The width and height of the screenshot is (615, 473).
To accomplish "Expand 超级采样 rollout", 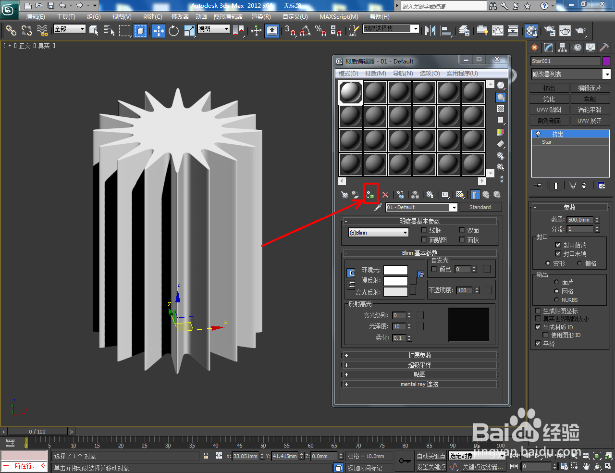I will click(x=419, y=365).
